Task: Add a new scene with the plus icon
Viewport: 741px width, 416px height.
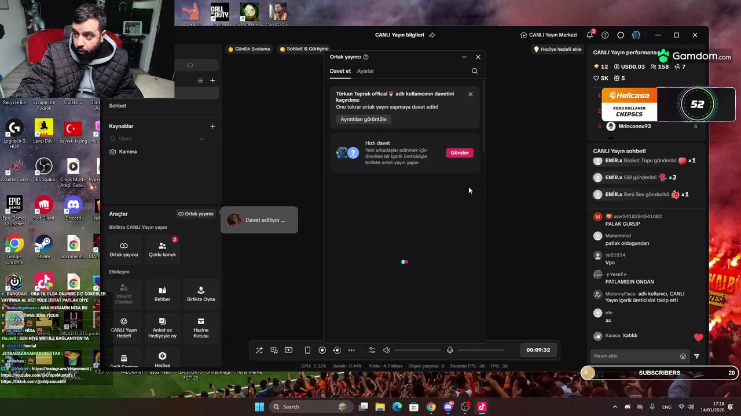Action: [212, 80]
